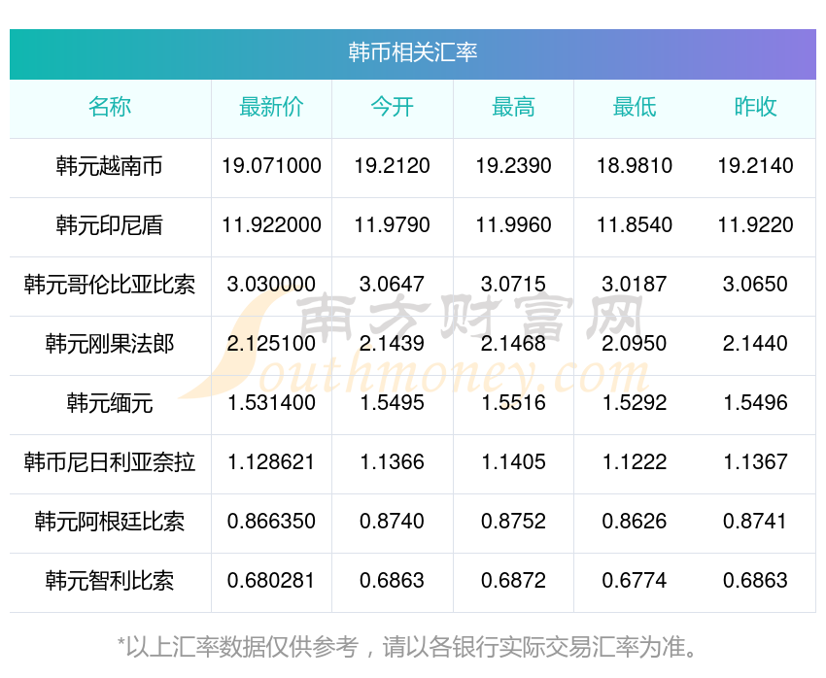Viewport: 826px width, 678px height.
Task: Open the 韩币尼日利亚奈拉 currency pair
Action: pos(110,462)
